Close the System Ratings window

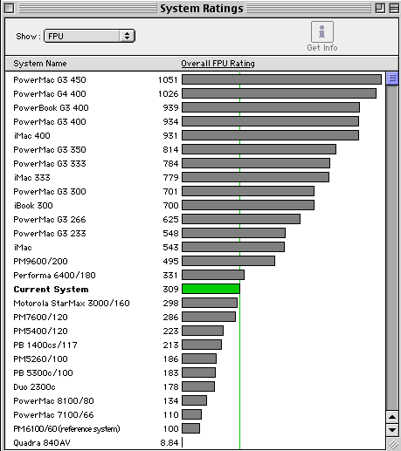click(10, 8)
